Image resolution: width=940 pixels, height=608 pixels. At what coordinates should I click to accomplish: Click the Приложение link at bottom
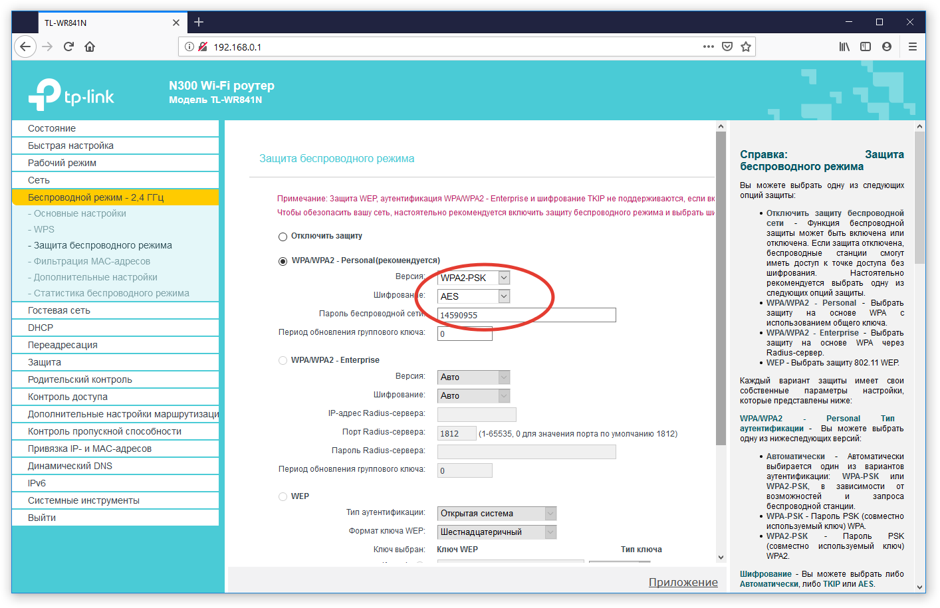coord(683,582)
